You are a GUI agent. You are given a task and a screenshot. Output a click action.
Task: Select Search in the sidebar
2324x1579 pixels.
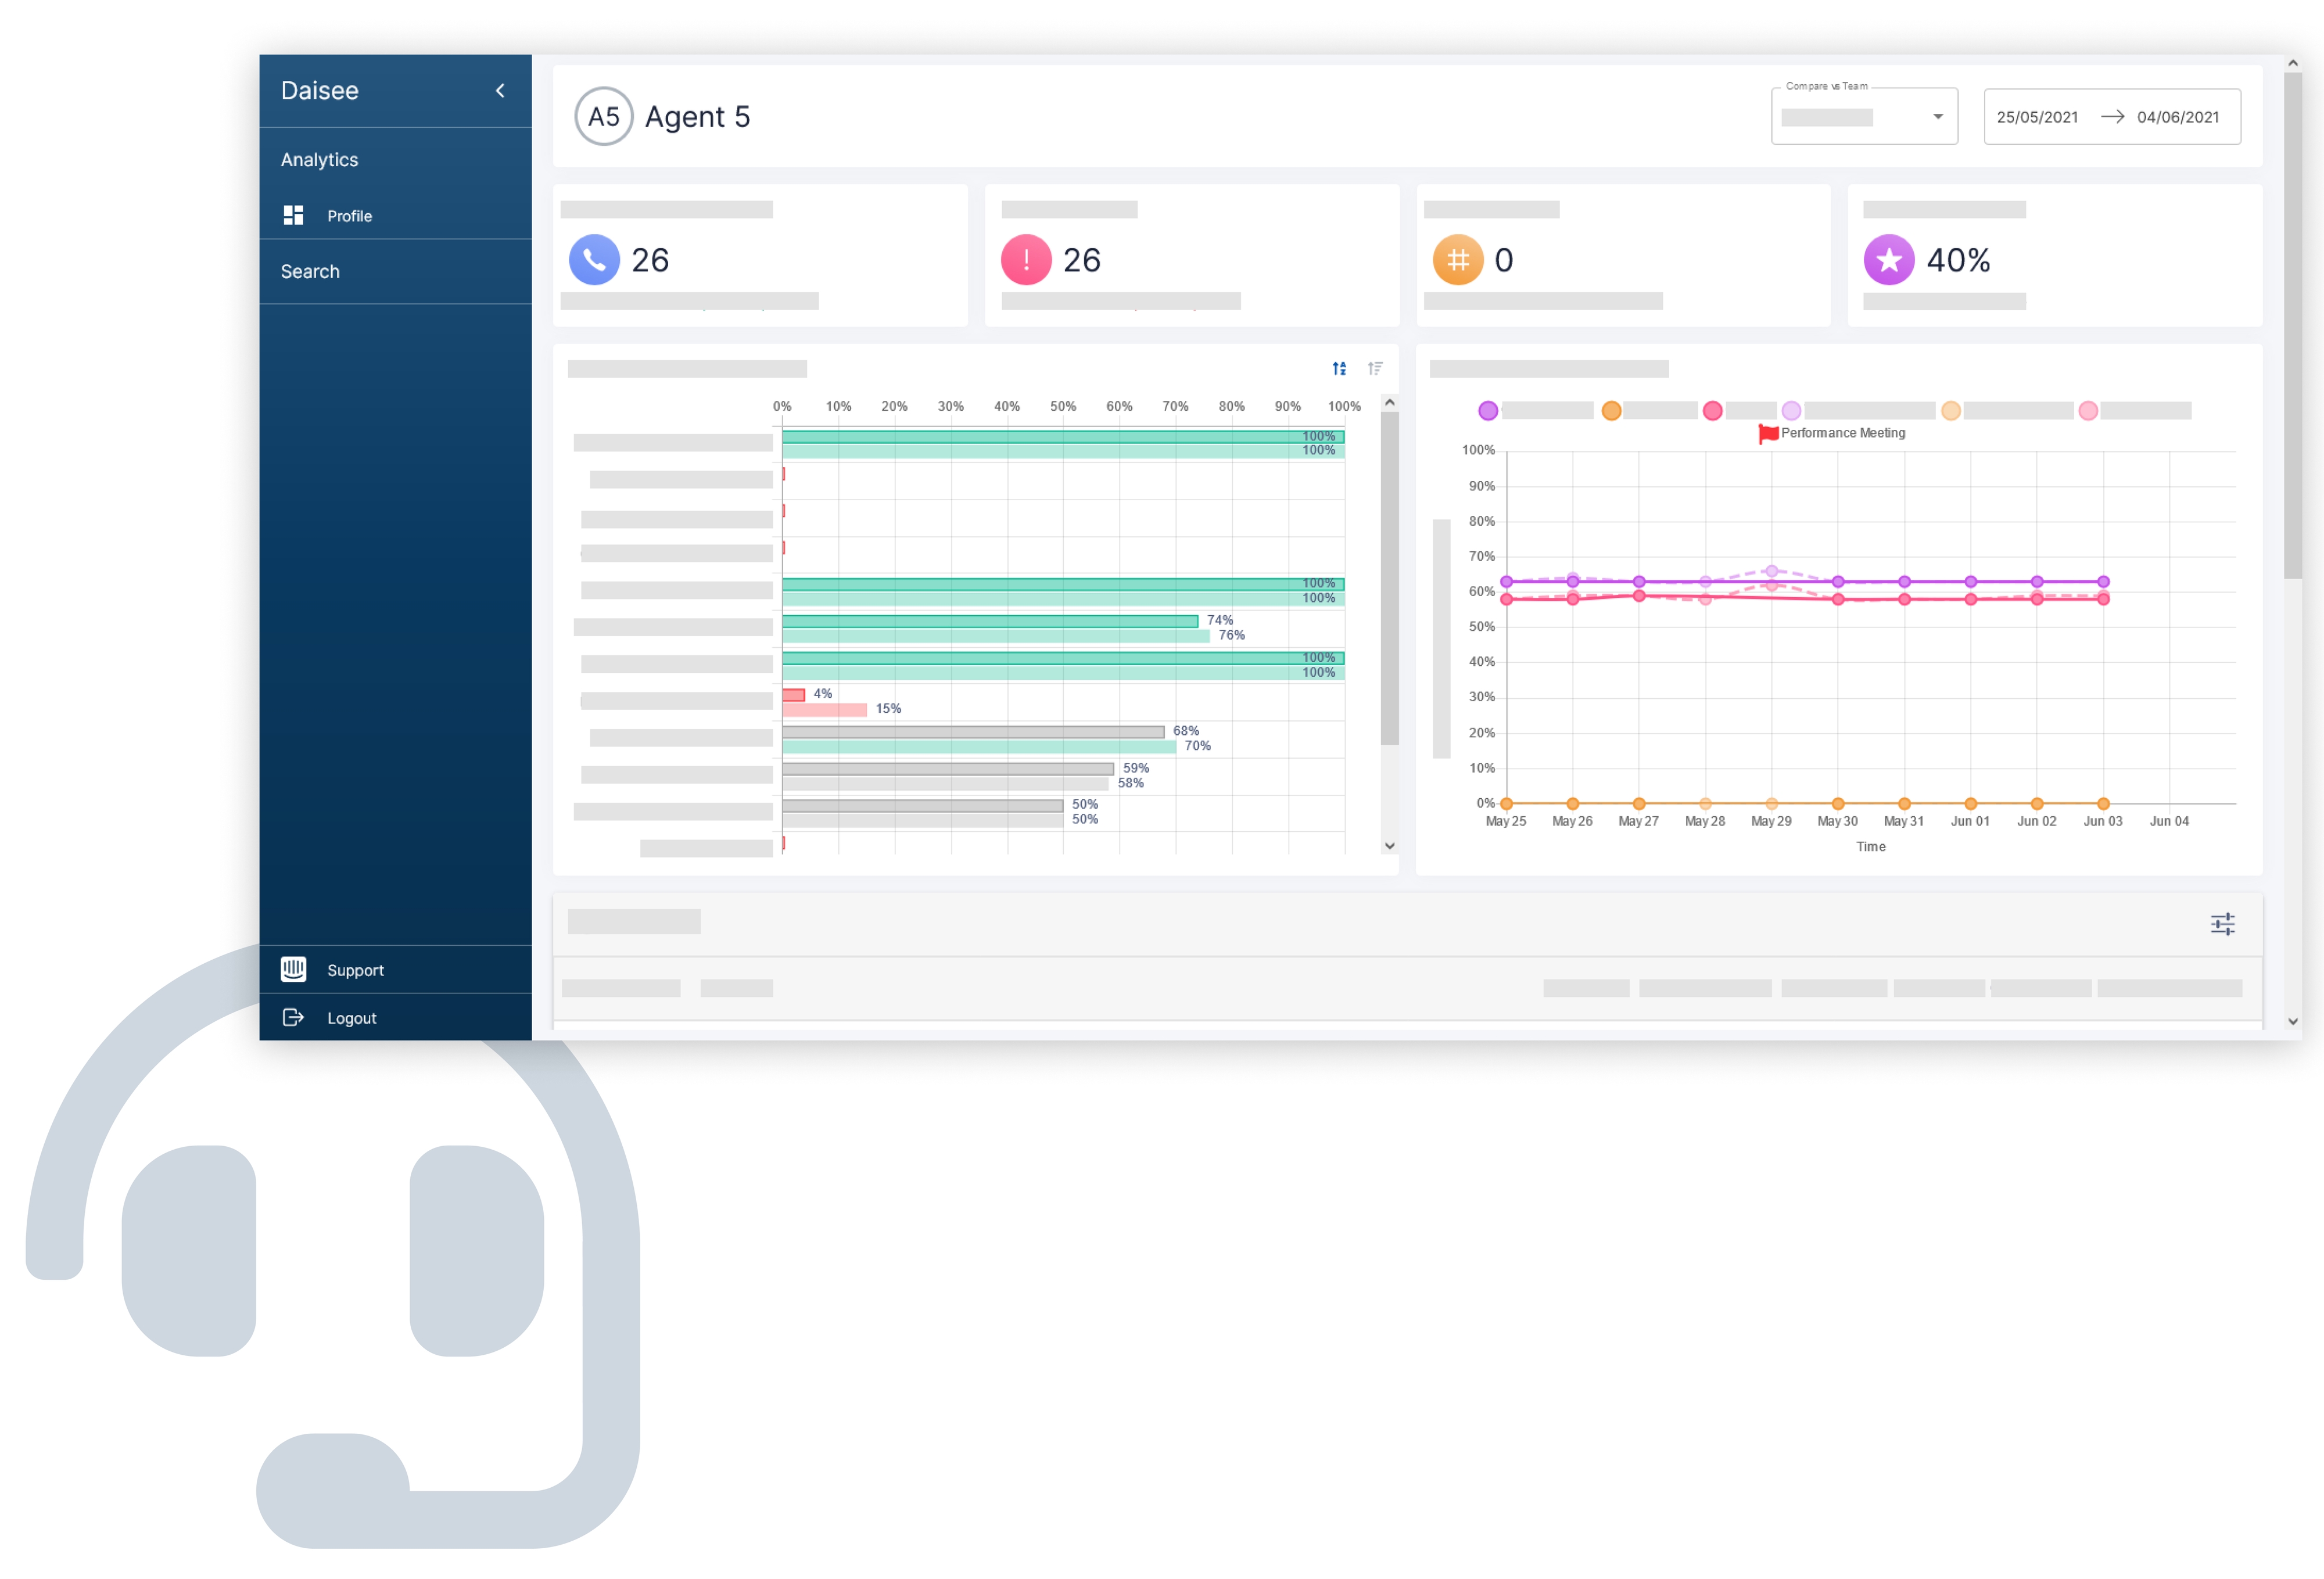point(309,271)
